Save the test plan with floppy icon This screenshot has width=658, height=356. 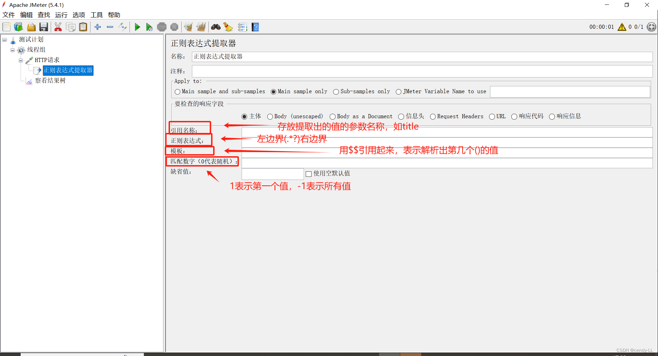(44, 27)
